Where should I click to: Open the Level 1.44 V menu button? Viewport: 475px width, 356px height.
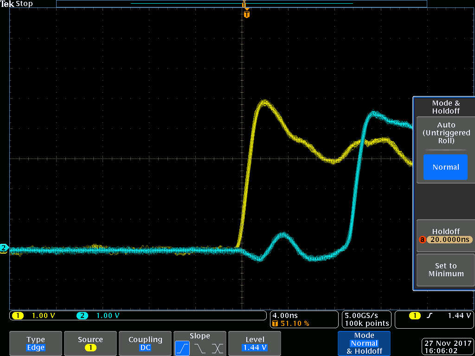click(x=255, y=343)
